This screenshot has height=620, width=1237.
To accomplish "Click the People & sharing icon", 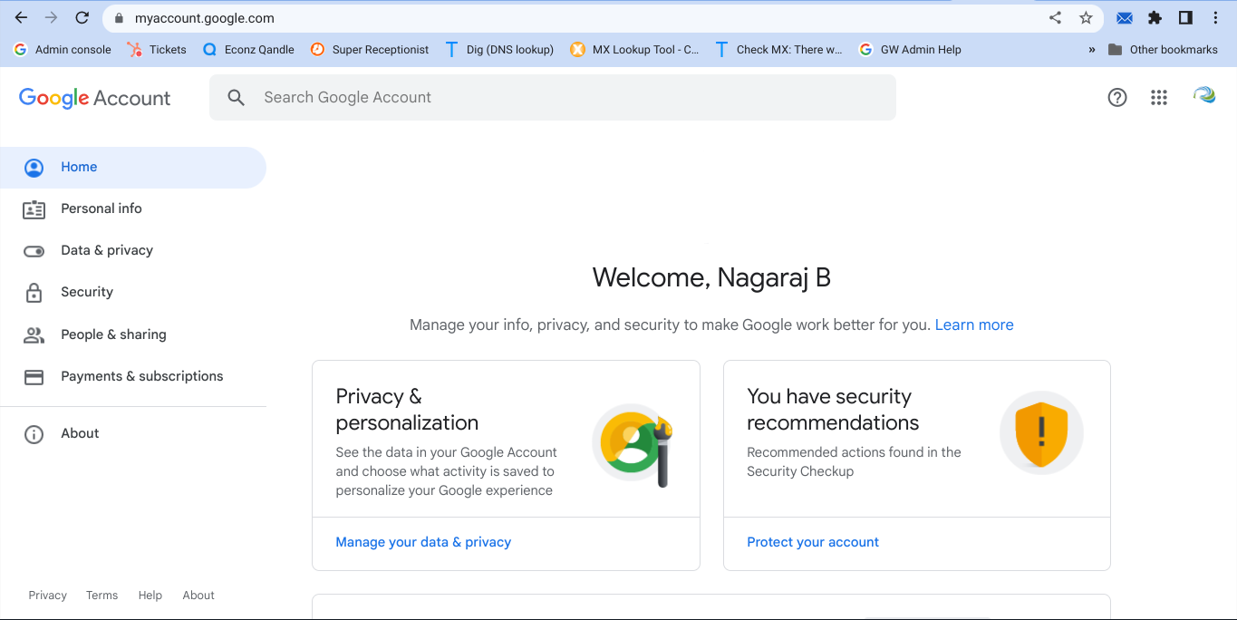I will point(34,335).
